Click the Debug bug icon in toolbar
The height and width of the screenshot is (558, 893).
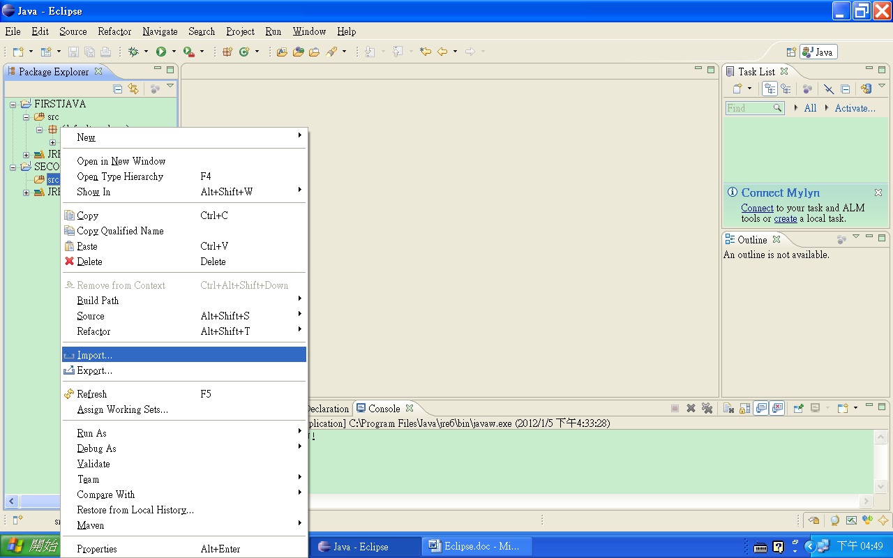(133, 52)
